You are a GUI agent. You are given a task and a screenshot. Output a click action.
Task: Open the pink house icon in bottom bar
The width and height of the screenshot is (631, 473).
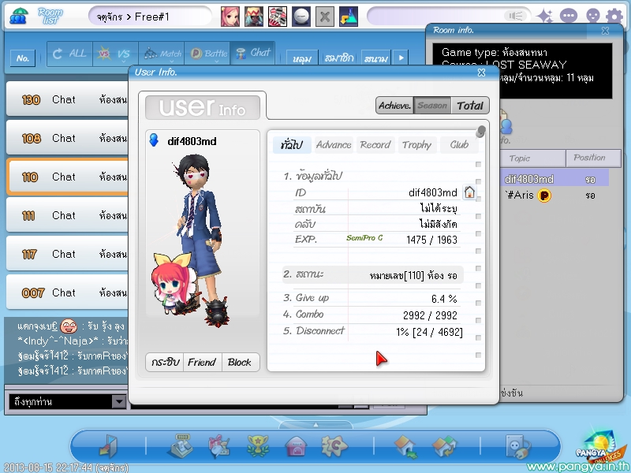click(296, 446)
